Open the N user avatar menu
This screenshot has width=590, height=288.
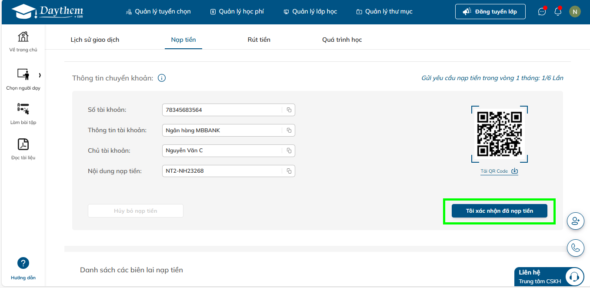pyautogui.click(x=575, y=12)
